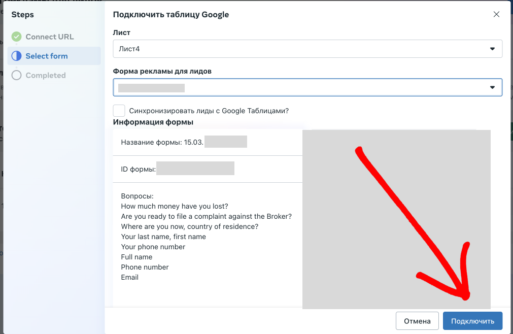Click 'Your last name, first name' line

tap(163, 237)
